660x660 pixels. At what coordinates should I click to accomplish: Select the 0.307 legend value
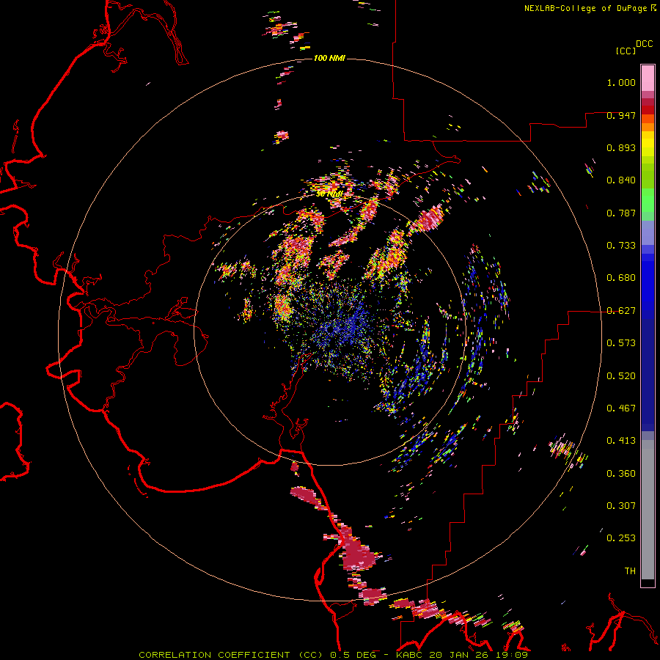coord(621,506)
